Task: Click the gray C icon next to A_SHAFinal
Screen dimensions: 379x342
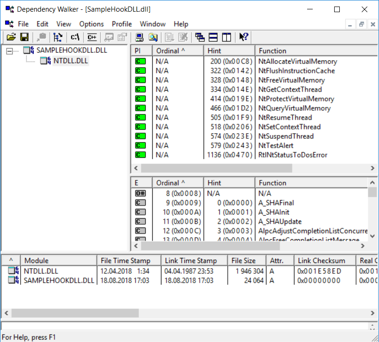Action: pos(140,203)
